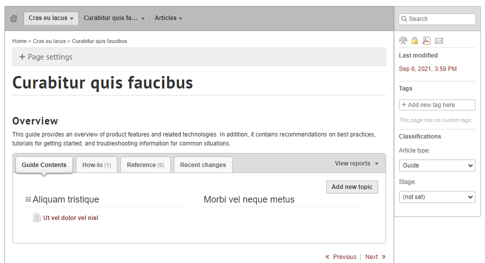Expand the Page settings panel
485x263 pixels.
(46, 57)
